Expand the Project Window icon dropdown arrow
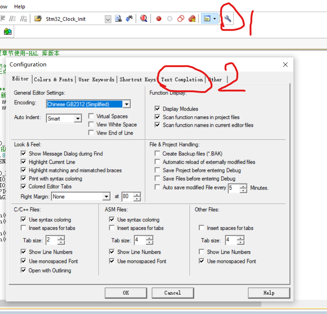The height and width of the screenshot is (314, 327). tap(215, 19)
